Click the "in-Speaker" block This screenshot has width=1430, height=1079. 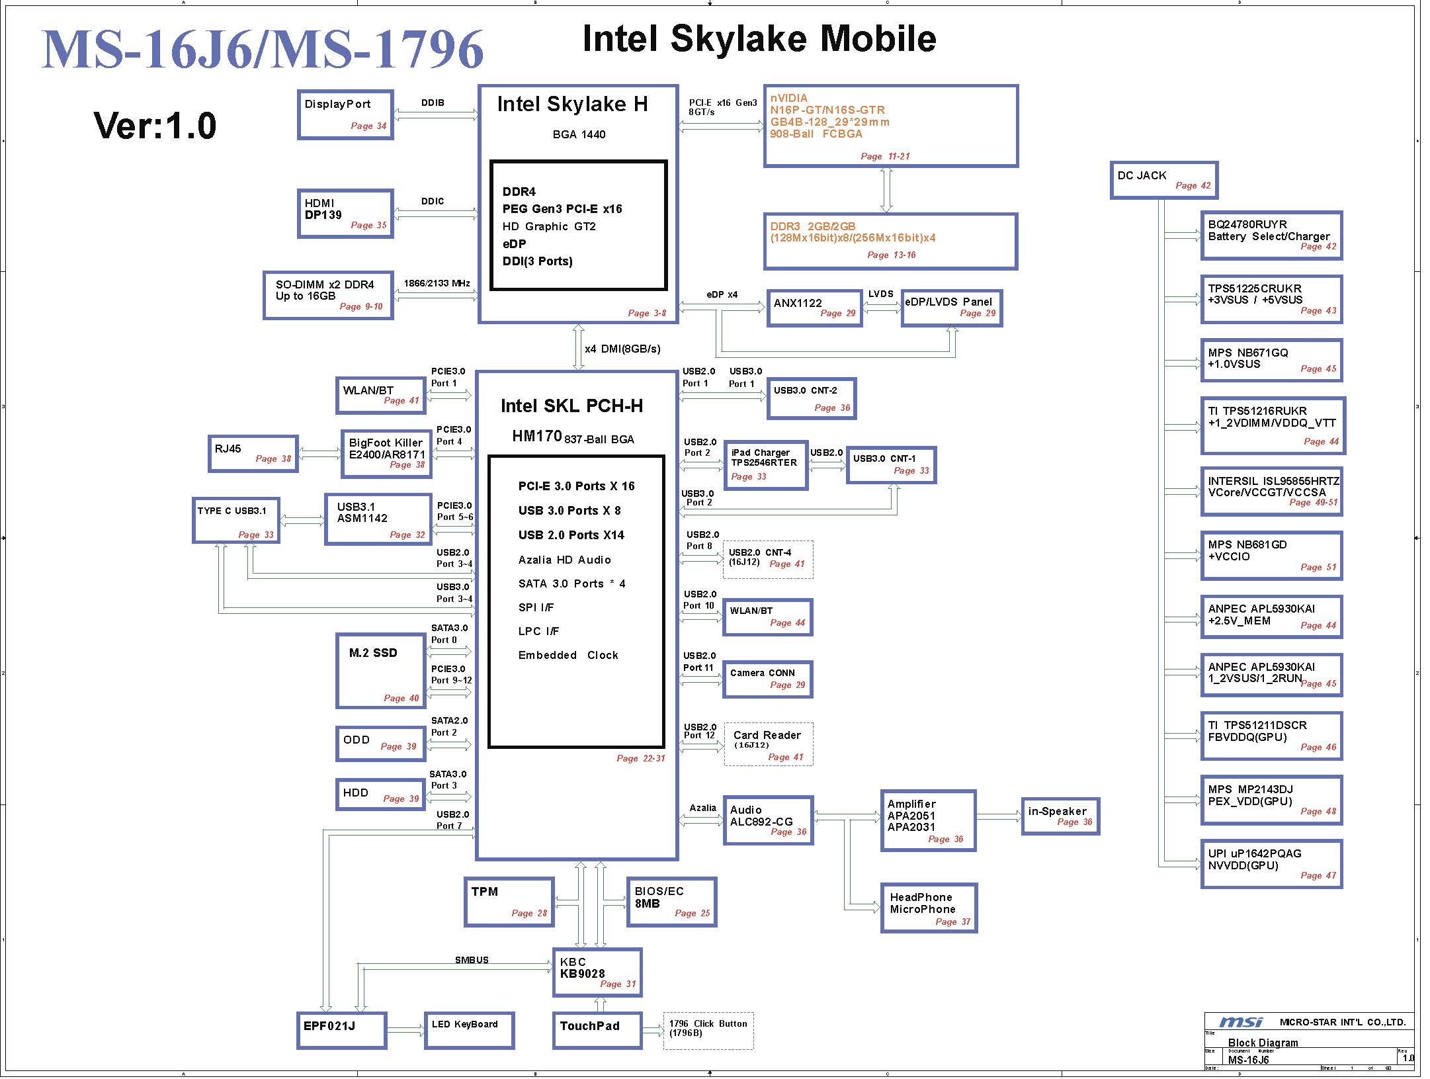click(1060, 816)
